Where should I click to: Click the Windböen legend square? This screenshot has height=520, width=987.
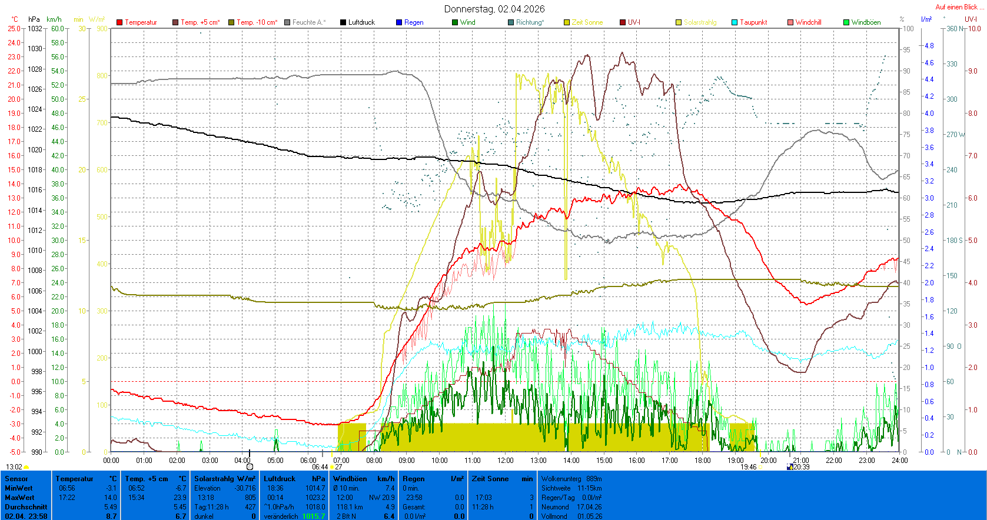[846, 22]
